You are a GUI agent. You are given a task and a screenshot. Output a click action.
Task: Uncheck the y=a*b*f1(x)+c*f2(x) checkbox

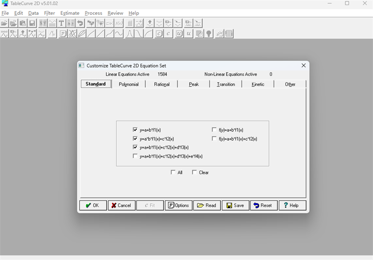pyautogui.click(x=135, y=138)
